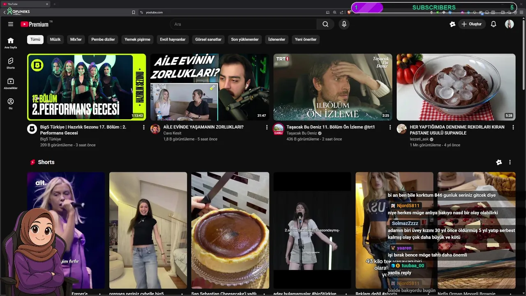The height and width of the screenshot is (296, 526).
Task: Click the zoom magnifier in the address bar
Action: tap(335, 12)
